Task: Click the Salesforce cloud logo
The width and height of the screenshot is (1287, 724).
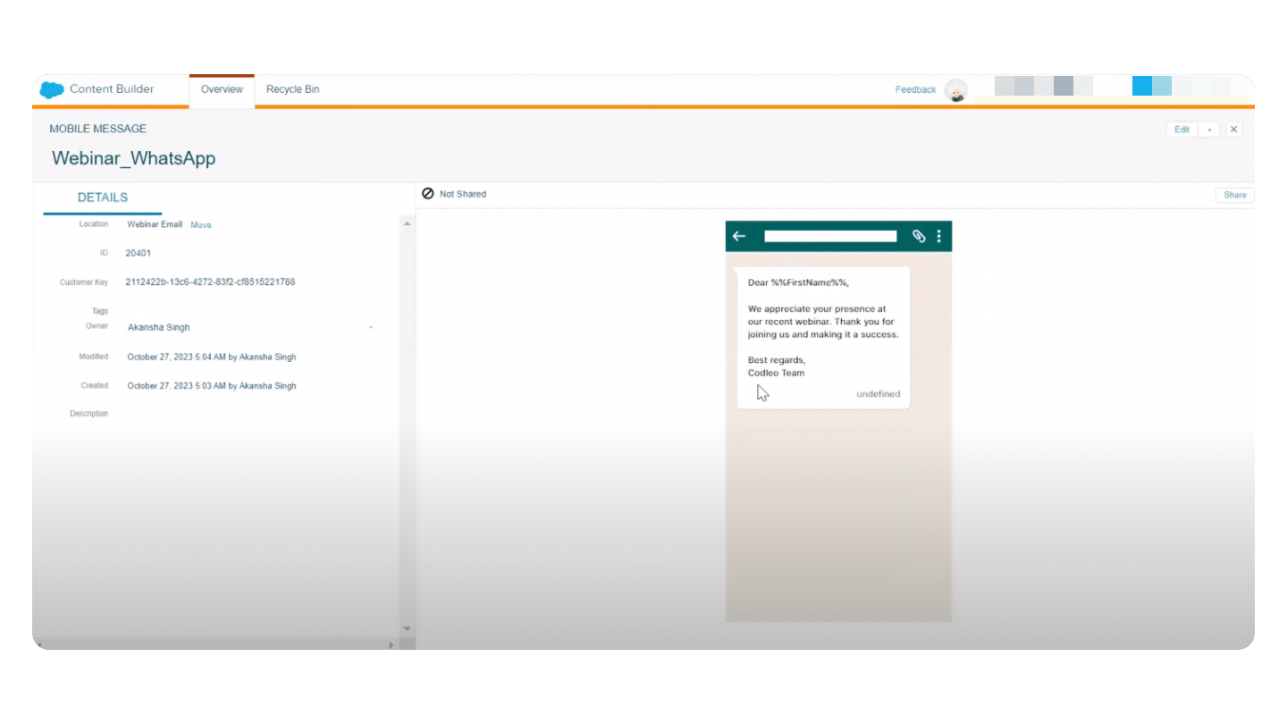Action: coord(53,89)
